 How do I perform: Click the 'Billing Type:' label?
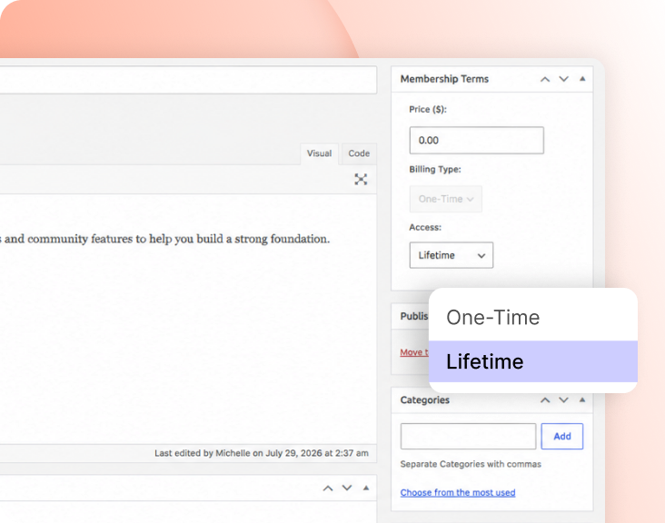(x=435, y=169)
